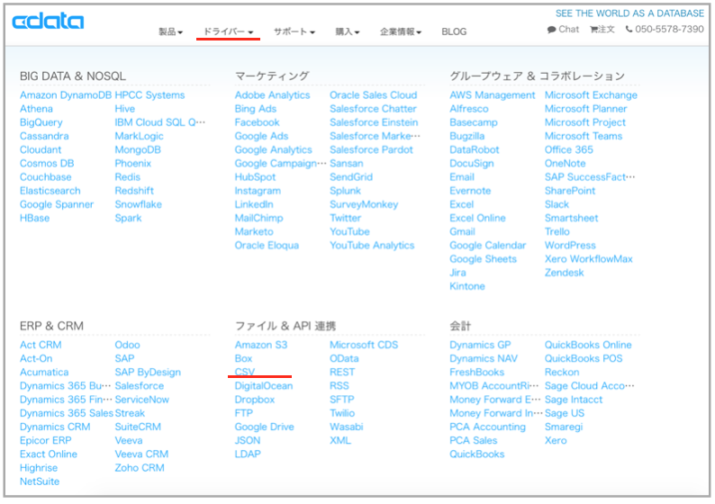Screen dimensions: 715x504
Task: Open the JSON driver link
Action: 247,440
